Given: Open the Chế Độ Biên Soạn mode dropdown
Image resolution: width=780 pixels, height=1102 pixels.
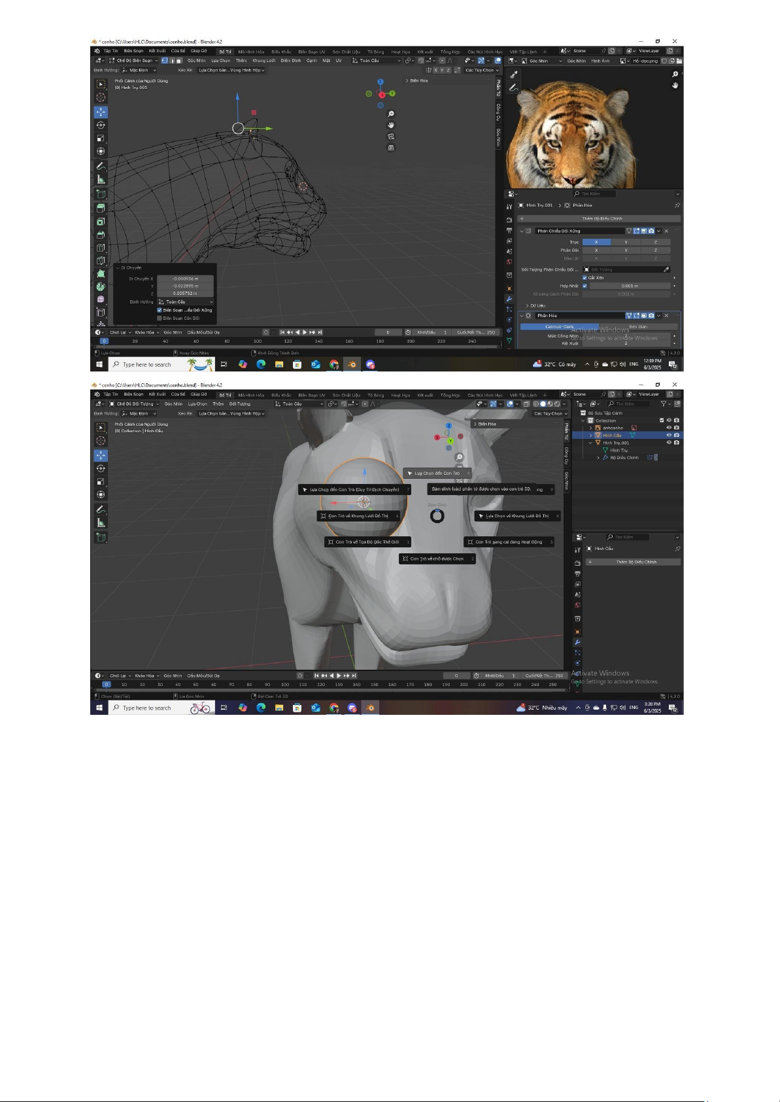Looking at the screenshot, I should click(133, 61).
